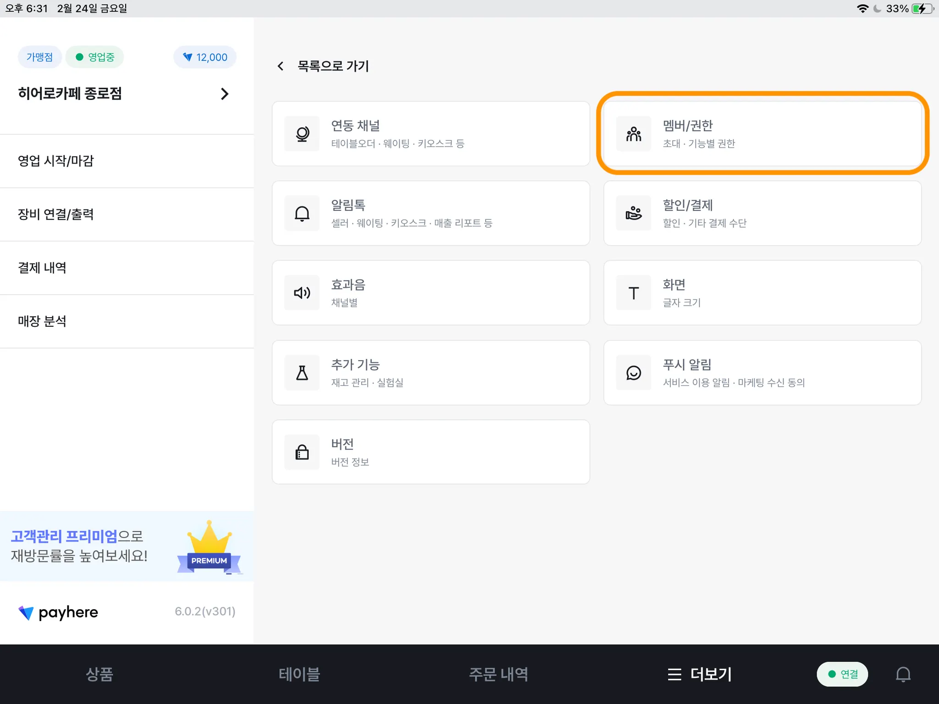Tap the 효과음 speaker icon
939x704 pixels.
click(x=302, y=293)
